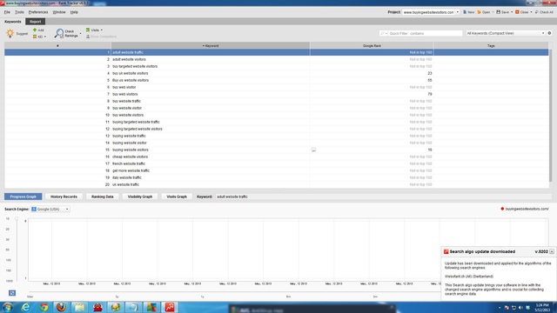Open the Visits dropdown arrow

[x=102, y=30]
